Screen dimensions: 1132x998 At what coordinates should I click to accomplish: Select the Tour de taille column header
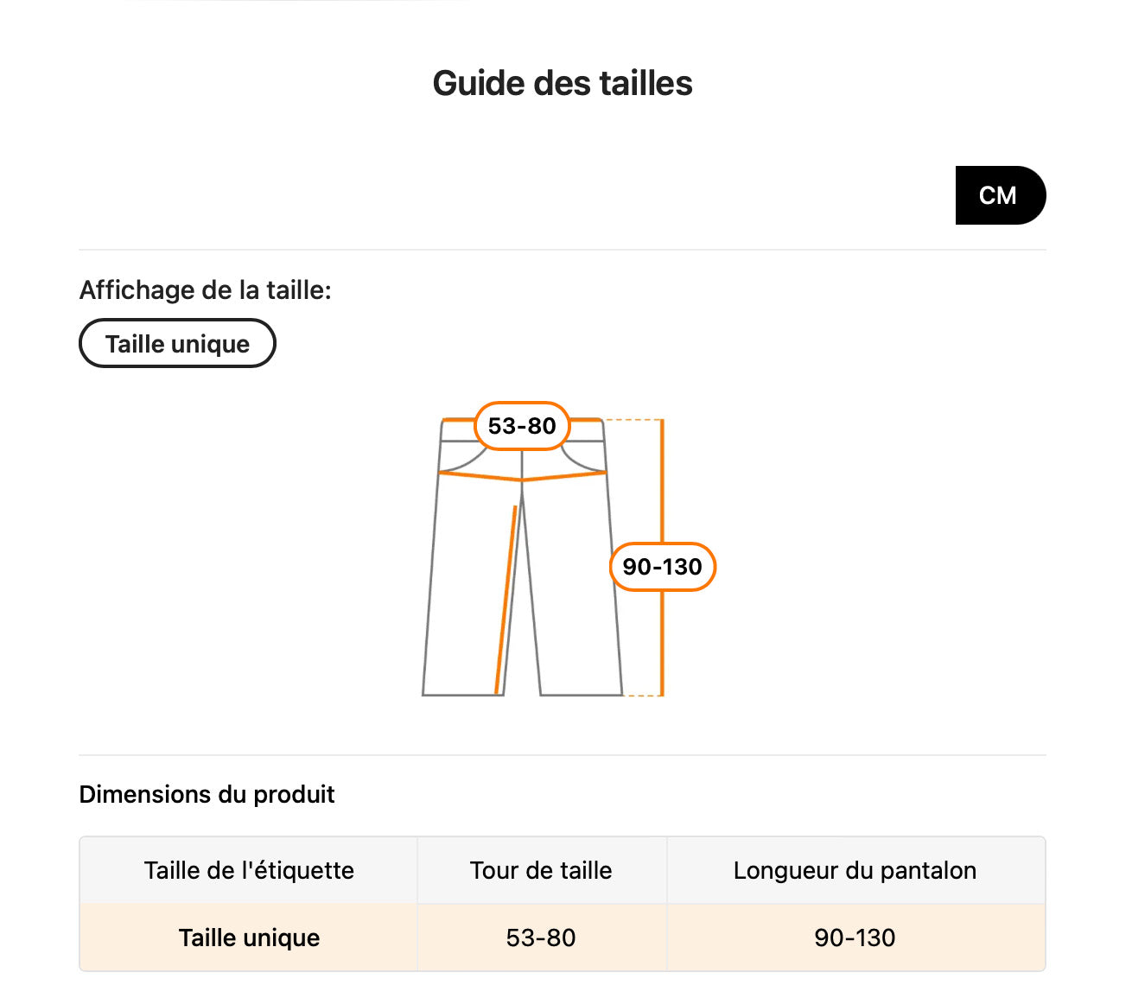(541, 871)
